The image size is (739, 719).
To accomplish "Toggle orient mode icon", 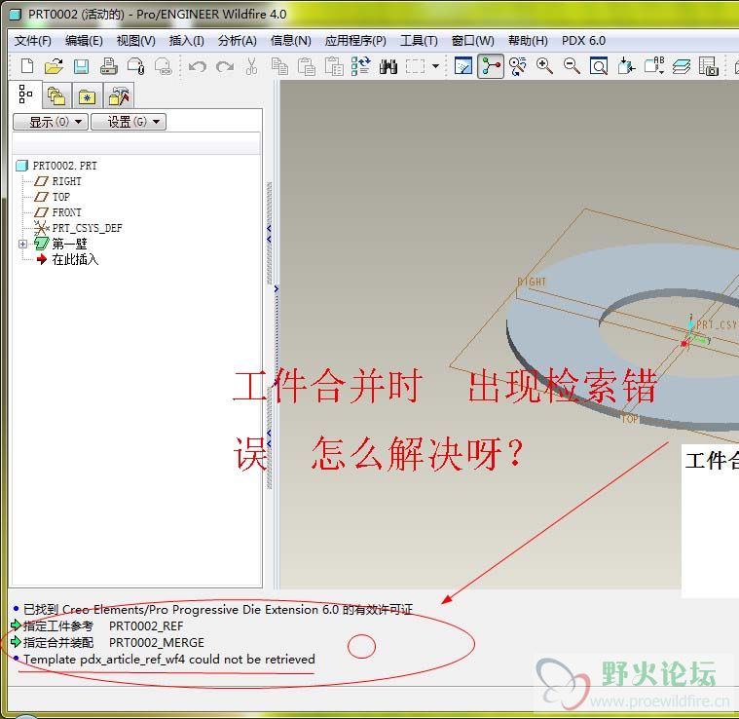I will point(517,66).
